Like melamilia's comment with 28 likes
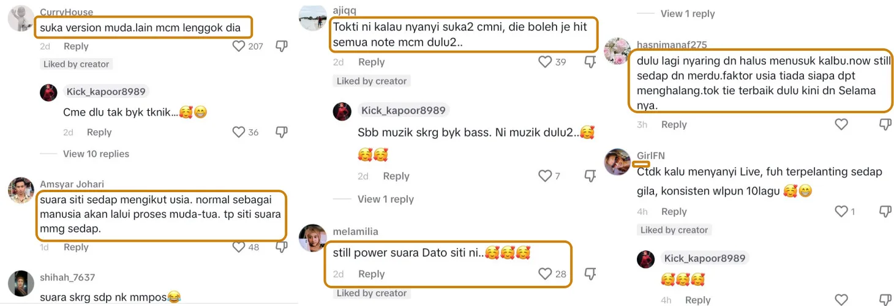Screen dimensions: 894x306 coord(545,274)
